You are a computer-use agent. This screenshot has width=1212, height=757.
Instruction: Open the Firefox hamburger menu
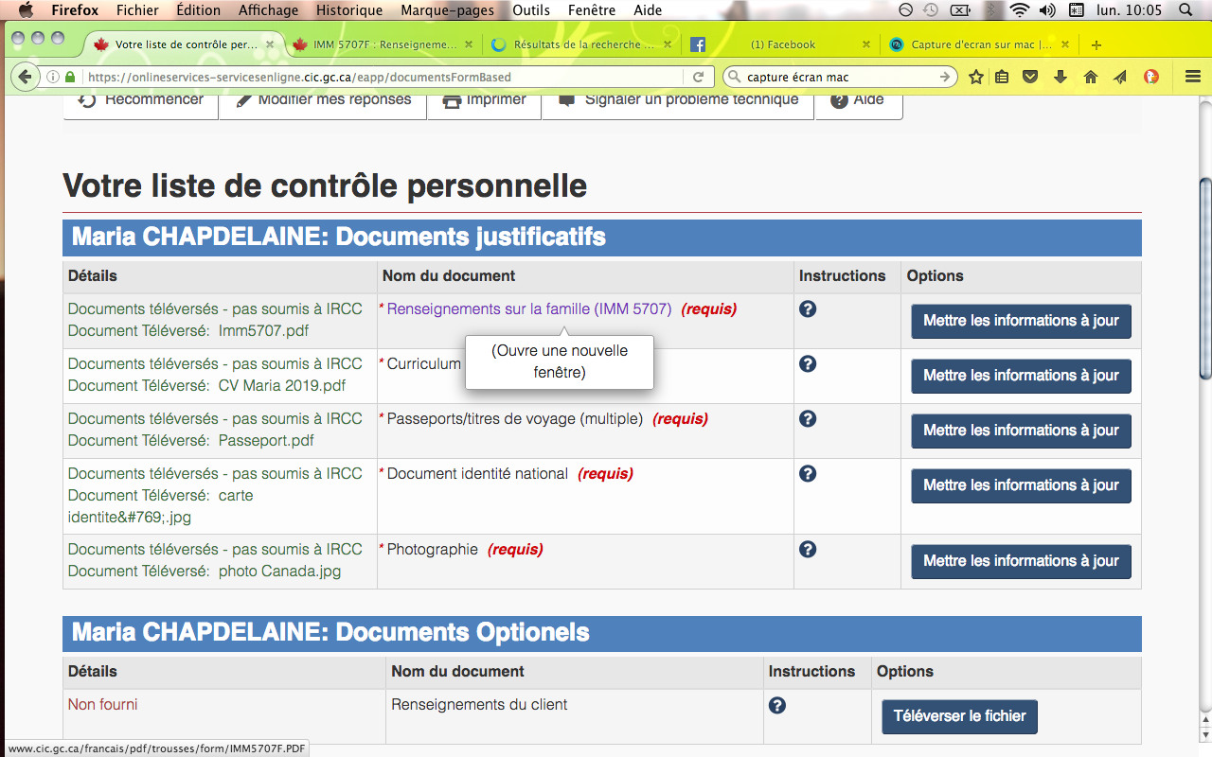click(1193, 78)
